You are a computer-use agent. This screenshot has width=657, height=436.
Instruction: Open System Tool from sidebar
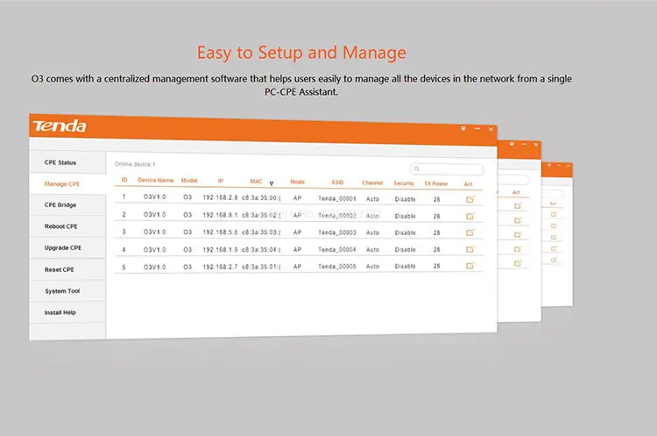pyautogui.click(x=61, y=290)
